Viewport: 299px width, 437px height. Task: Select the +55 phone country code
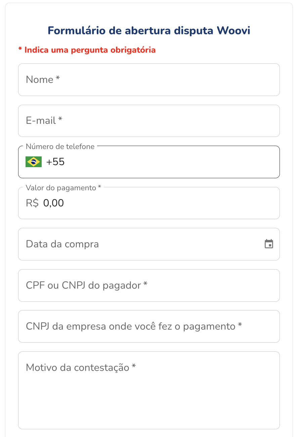click(55, 162)
